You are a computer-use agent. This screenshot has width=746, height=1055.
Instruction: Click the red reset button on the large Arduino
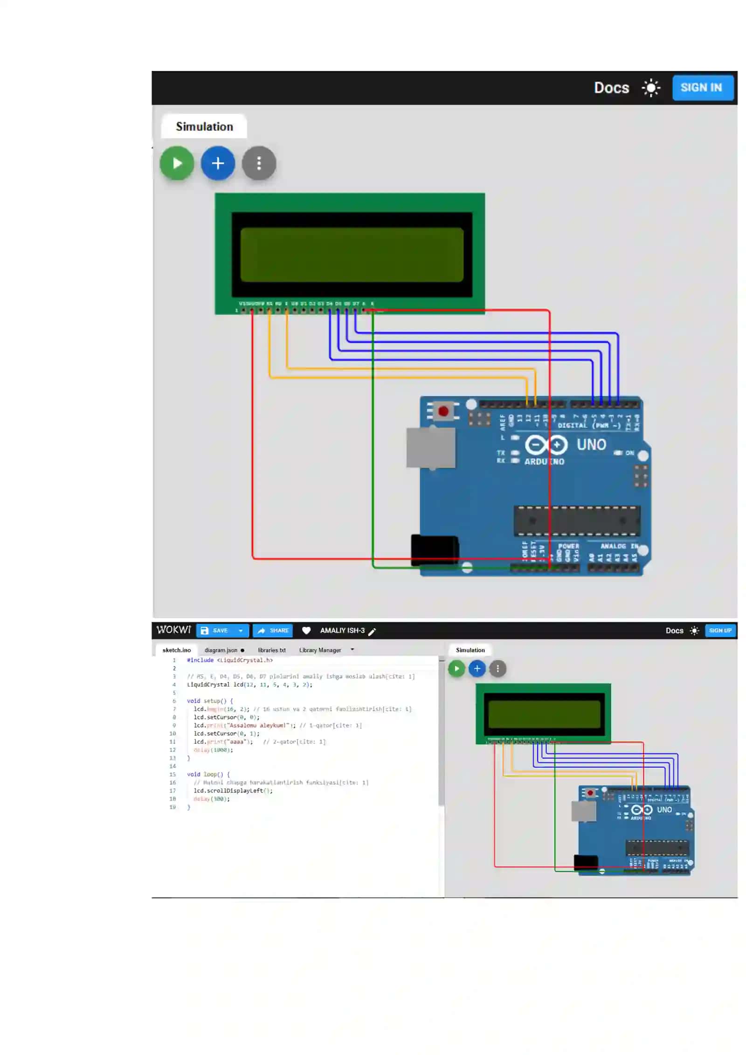[443, 411]
